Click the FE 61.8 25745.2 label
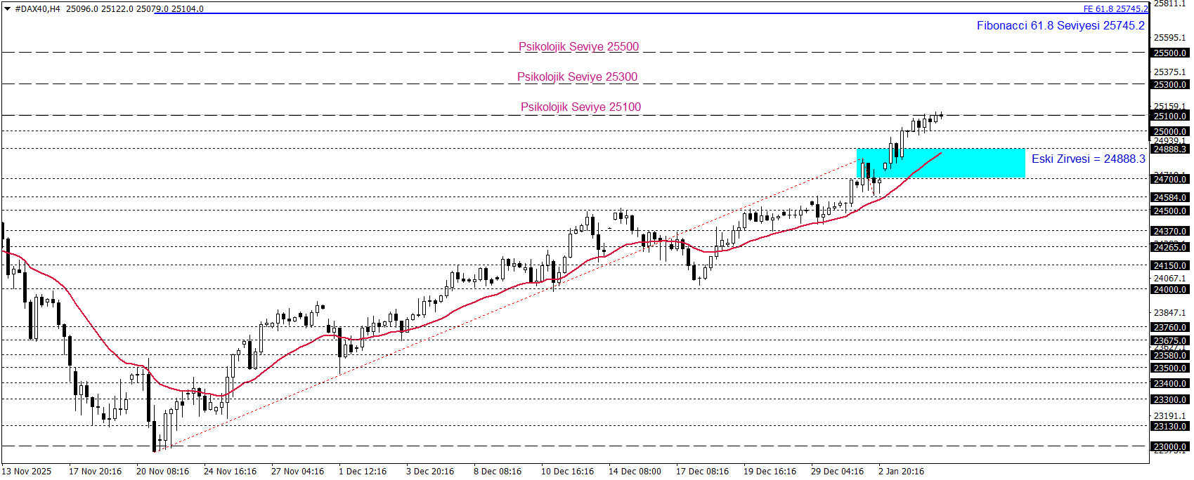The width and height of the screenshot is (1194, 480). [x=1115, y=9]
